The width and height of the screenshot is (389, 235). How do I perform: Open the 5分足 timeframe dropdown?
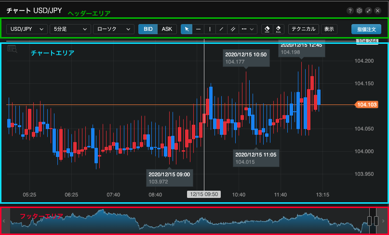[70, 29]
